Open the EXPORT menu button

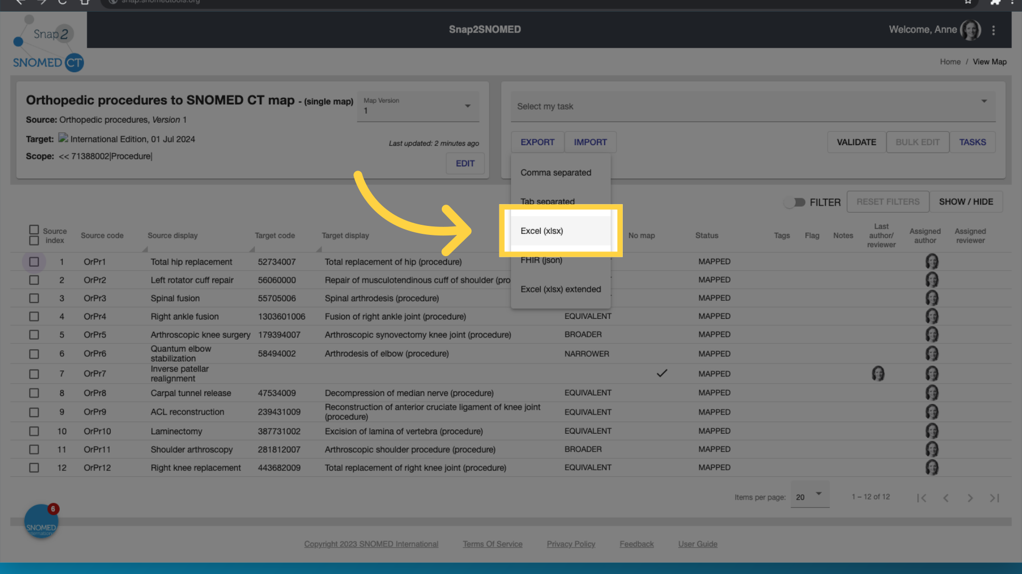(x=537, y=142)
